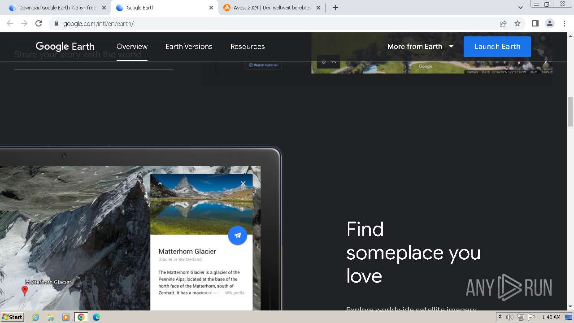574x323 pixels.
Task: Click the Matterhorn lake photo thumbnail
Action: coord(201,204)
